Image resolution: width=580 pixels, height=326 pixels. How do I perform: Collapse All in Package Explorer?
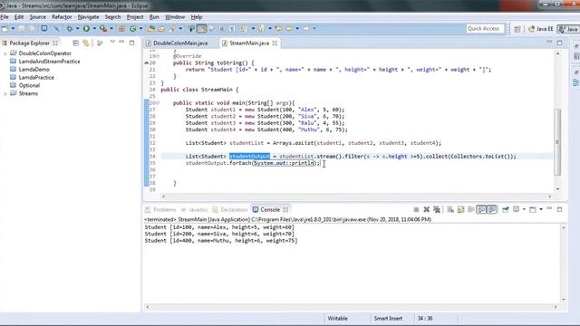(x=76, y=43)
